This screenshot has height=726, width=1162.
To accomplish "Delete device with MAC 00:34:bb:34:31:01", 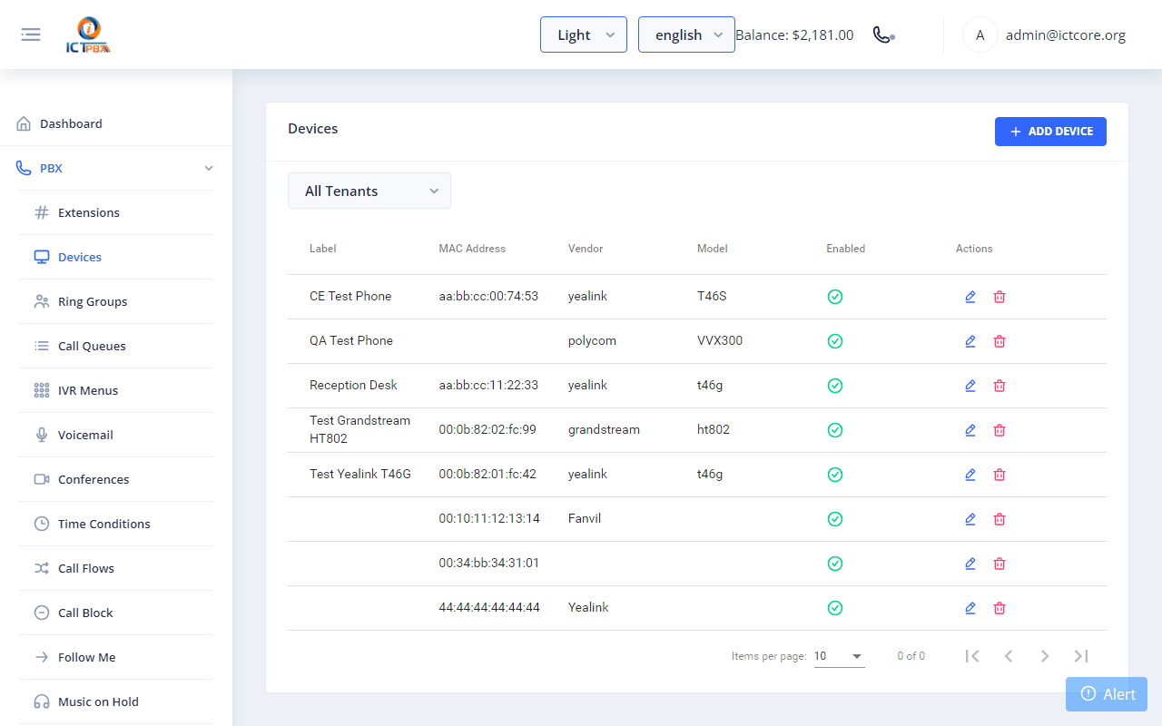I will (x=1000, y=564).
